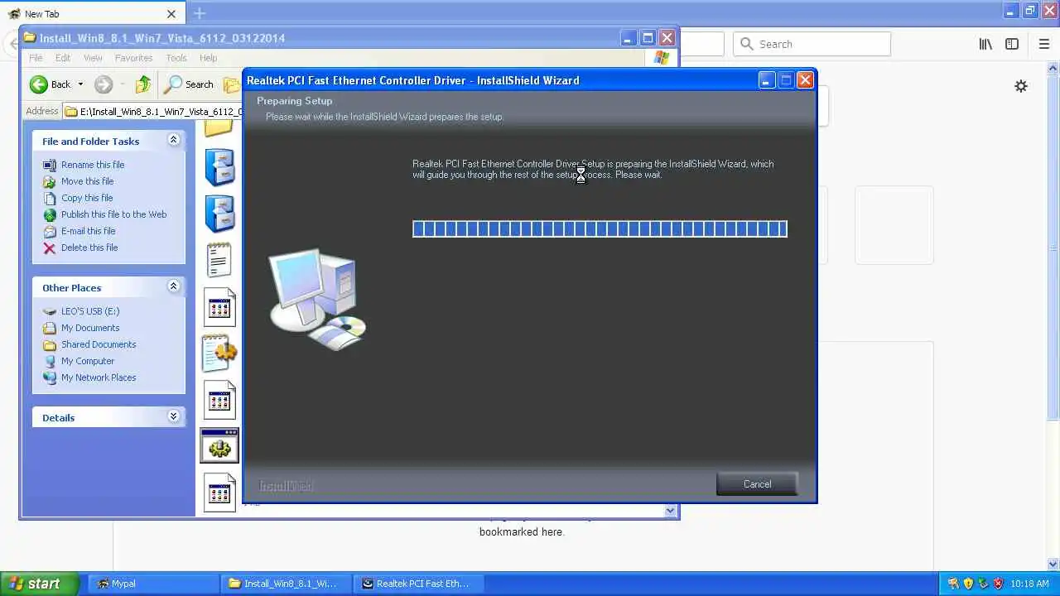Switch to Realtek PCI Fast Eth taskbar item
Image resolution: width=1060 pixels, height=596 pixels.
420,584
